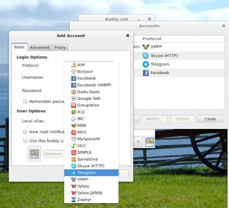Choose Google Talk from protocol dropdown
The image size is (229, 208).
coord(91,99)
